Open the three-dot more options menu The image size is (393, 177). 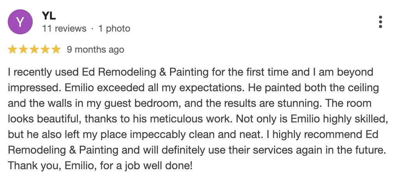(x=380, y=22)
